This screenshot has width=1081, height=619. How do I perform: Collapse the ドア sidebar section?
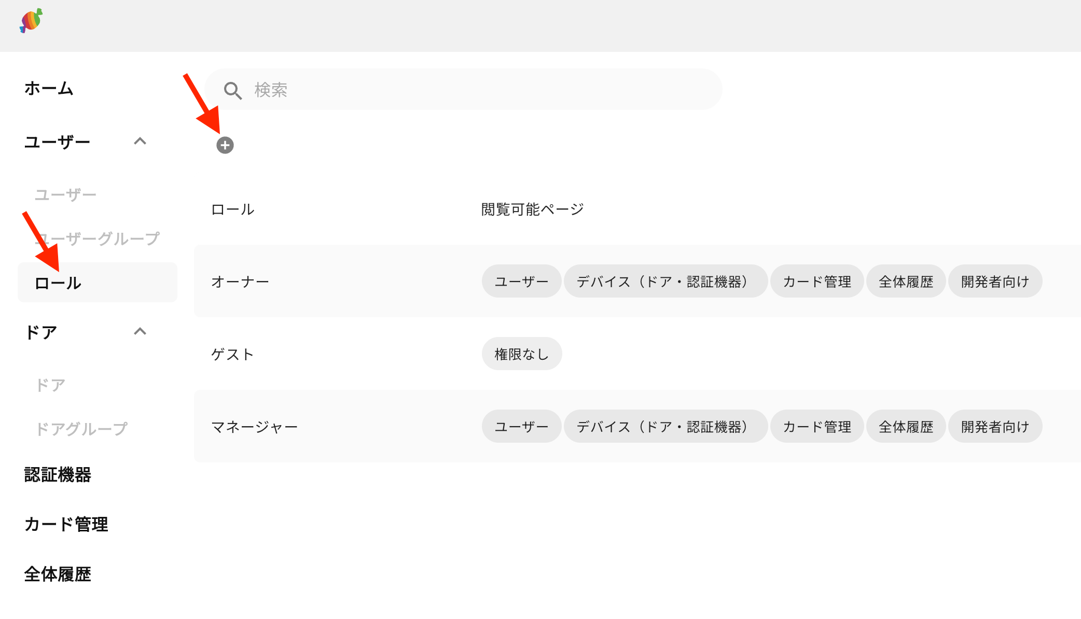point(141,332)
